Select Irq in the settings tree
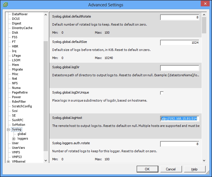The image size is (212, 177). [14, 51]
